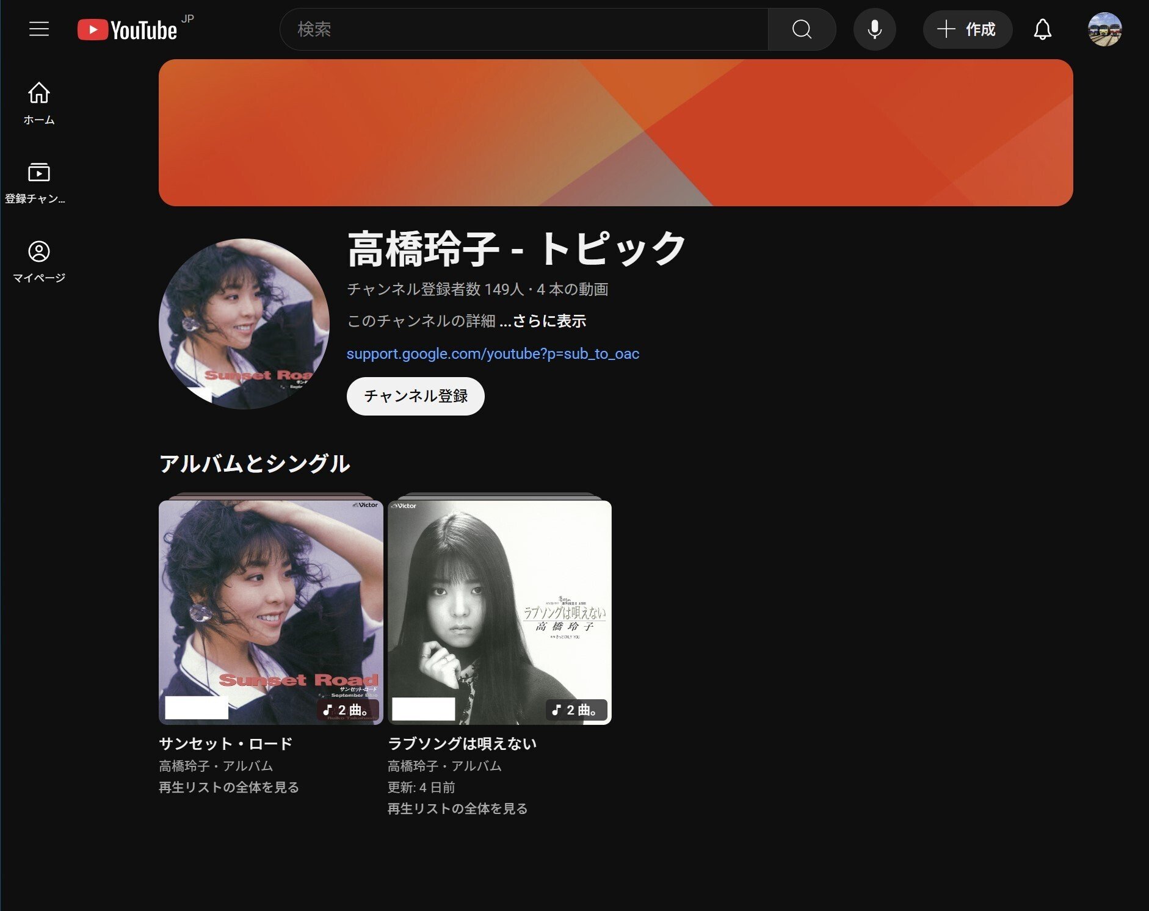This screenshot has height=911, width=1149.
Task: Open the notifications bell
Action: tap(1042, 29)
